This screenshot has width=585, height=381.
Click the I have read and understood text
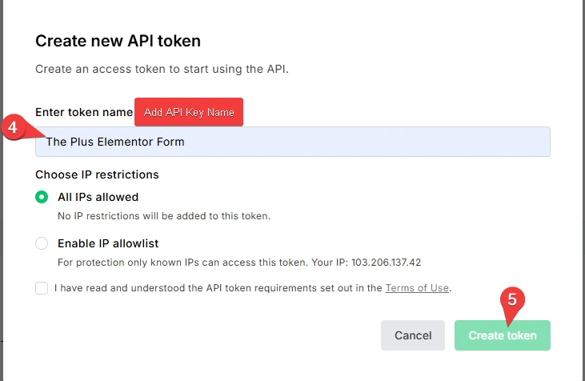216,288
